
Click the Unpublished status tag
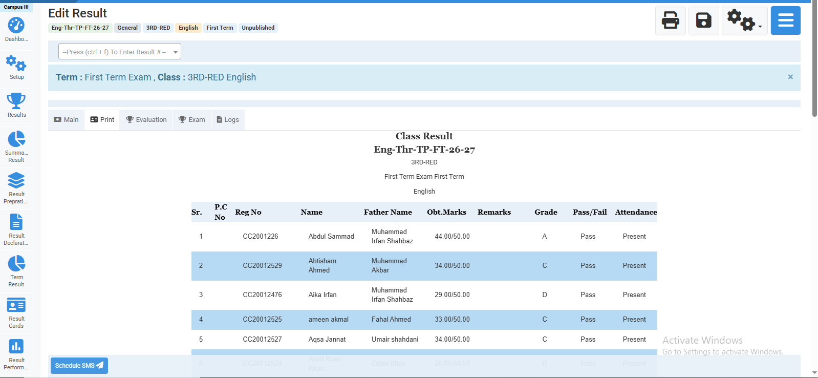(258, 28)
